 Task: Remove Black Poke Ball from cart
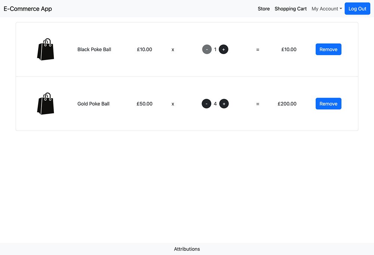328,49
